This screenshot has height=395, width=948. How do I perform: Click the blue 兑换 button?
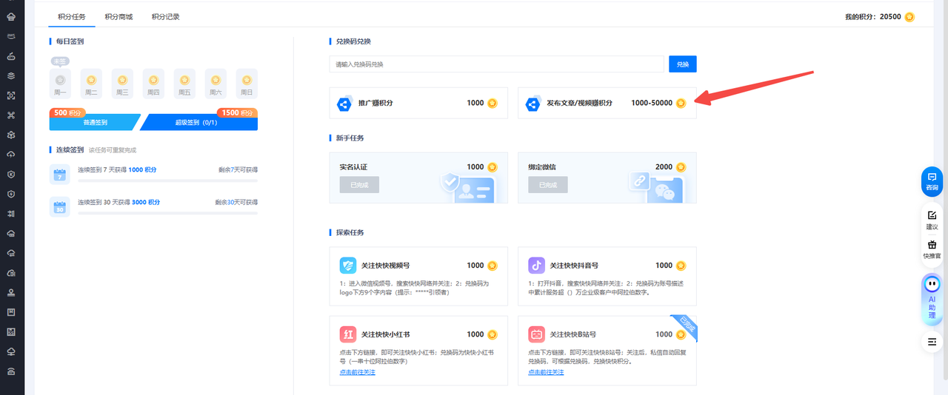682,64
